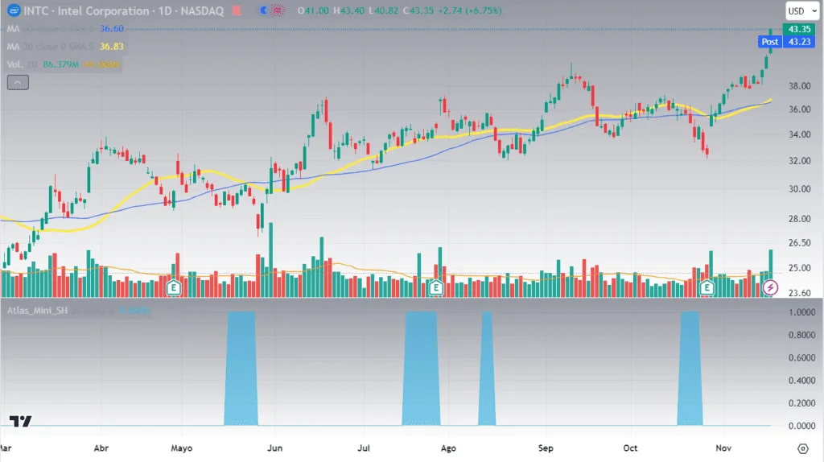Select the MA indicator showing 36.60
The width and height of the screenshot is (824, 462).
point(65,28)
